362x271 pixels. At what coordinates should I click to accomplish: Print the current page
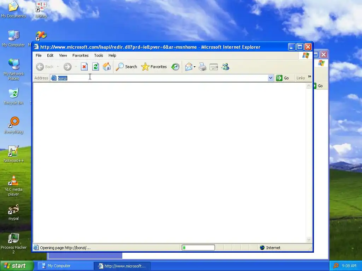(x=203, y=67)
